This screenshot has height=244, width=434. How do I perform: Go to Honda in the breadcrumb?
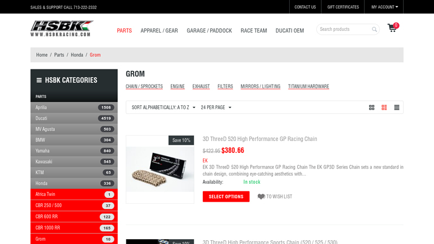[77, 55]
